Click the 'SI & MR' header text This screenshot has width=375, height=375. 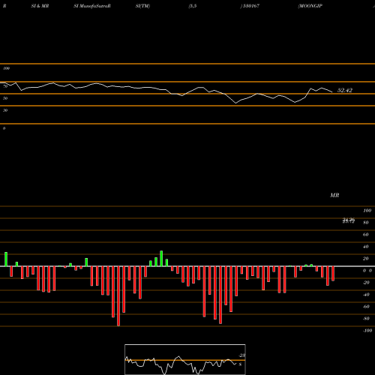coord(40,6)
